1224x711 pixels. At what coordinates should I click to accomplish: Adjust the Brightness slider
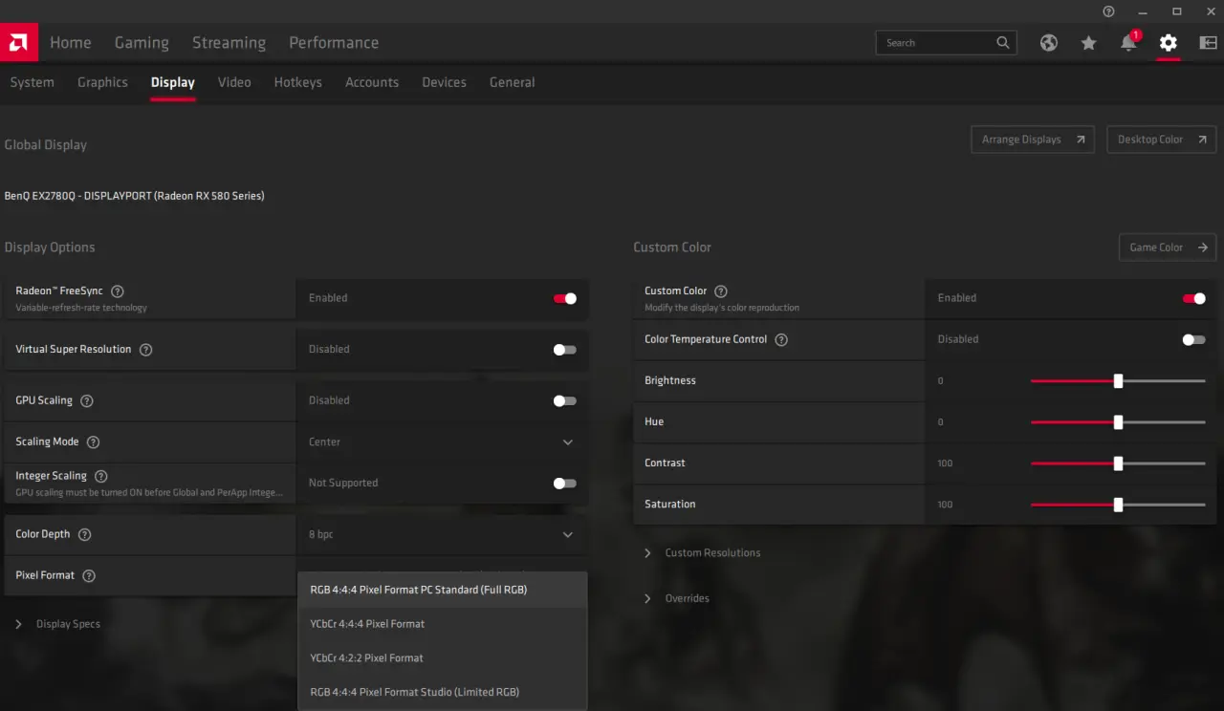[1118, 380]
